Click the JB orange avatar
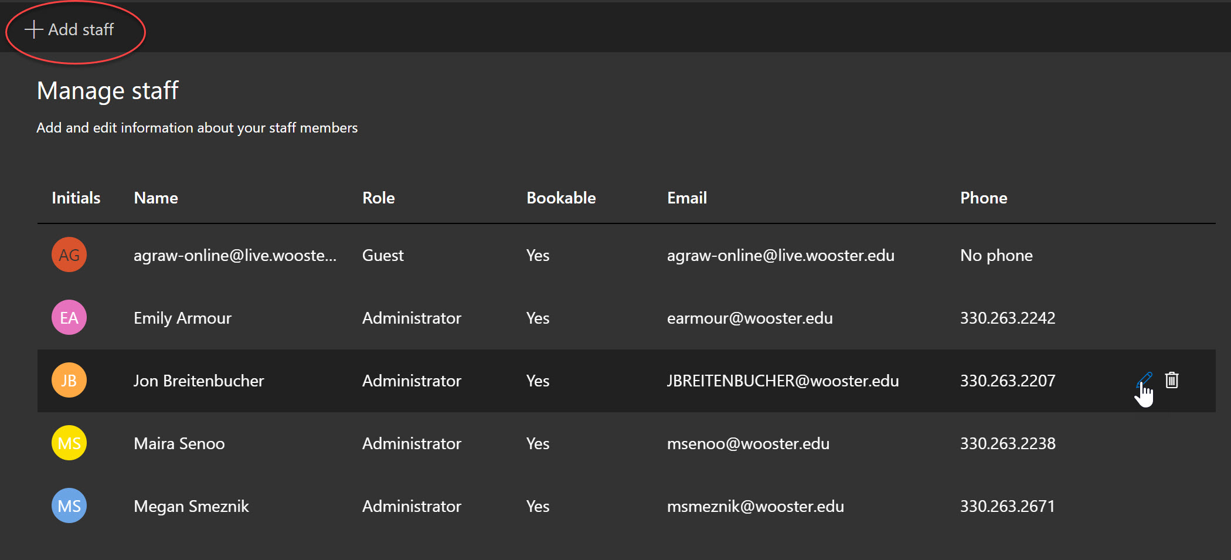 tap(69, 381)
